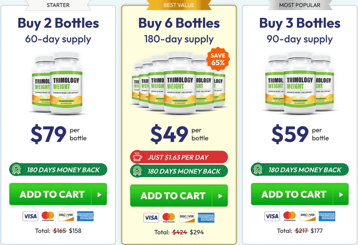Click the money-back ribbon seal under Buy 2 Bottles

pos(17,170)
